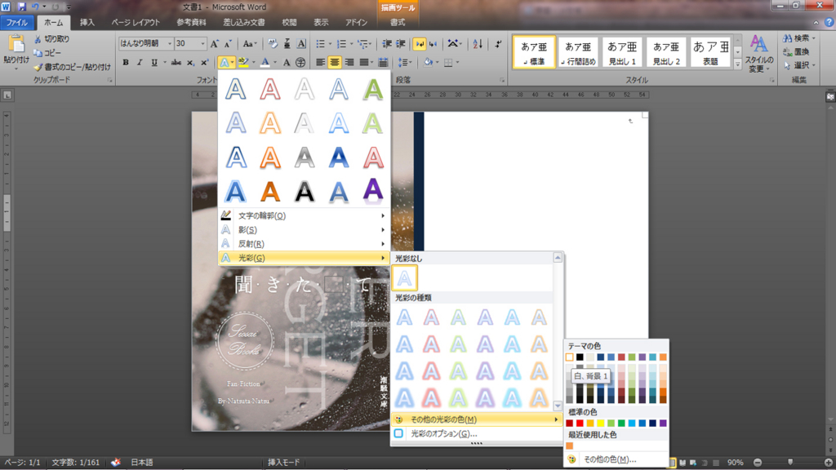Toggle bold formatting

pyautogui.click(x=126, y=62)
